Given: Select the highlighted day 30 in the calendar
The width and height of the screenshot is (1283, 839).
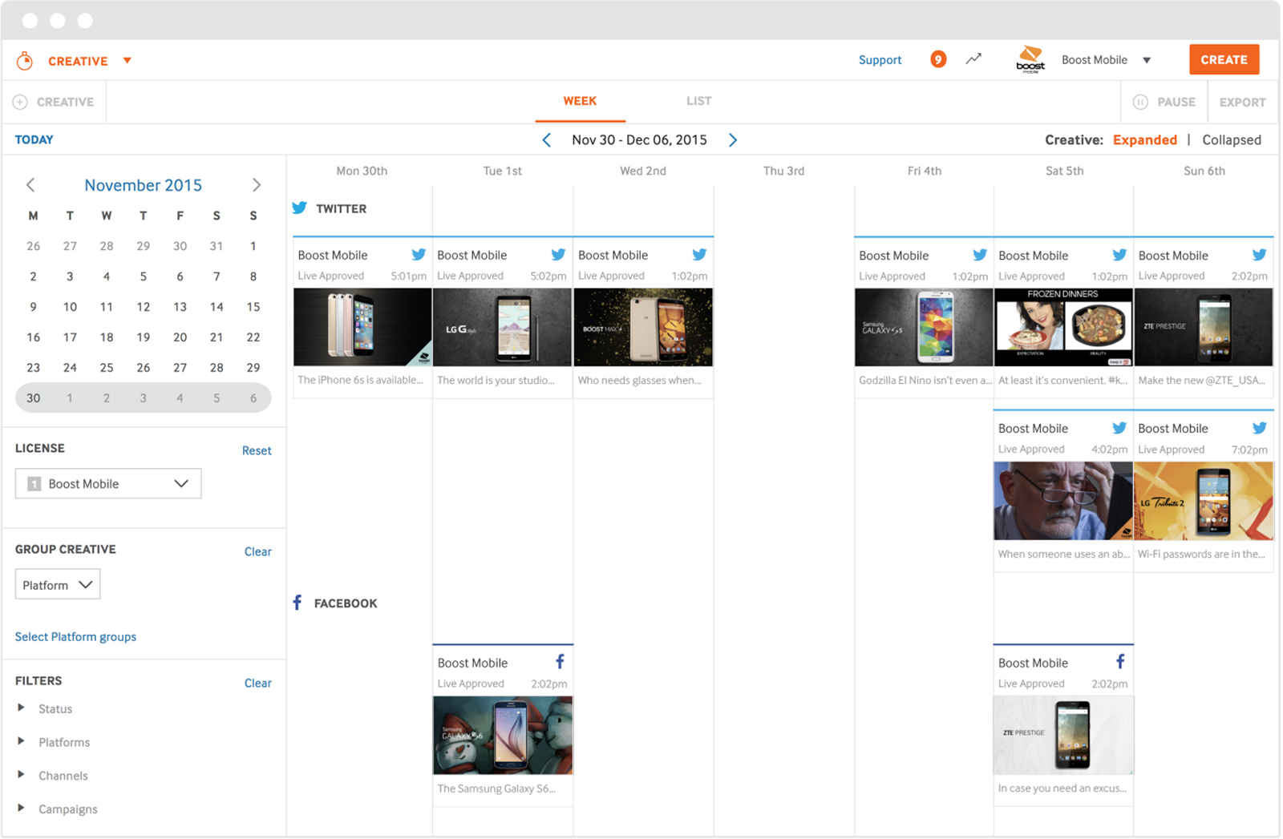Looking at the screenshot, I should pos(34,398).
